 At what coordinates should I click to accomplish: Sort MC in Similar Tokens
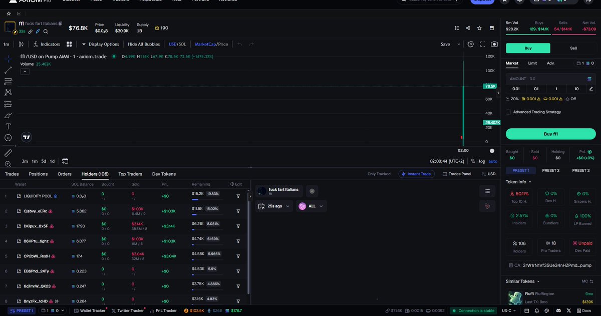[x=587, y=281]
